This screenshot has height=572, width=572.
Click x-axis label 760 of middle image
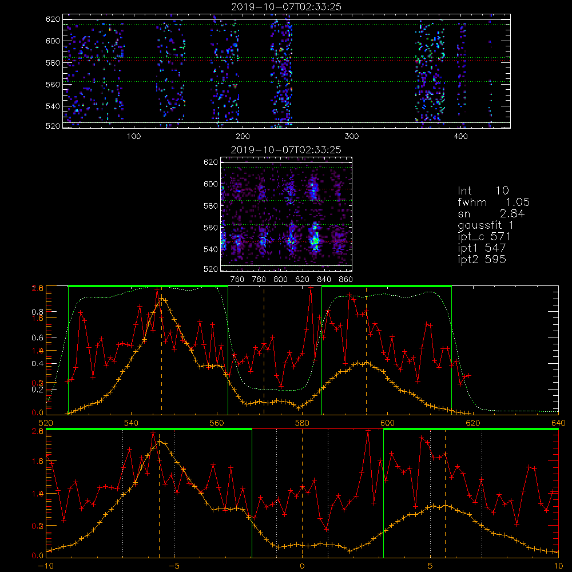pos(237,280)
